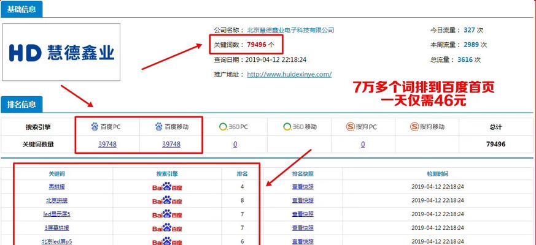This screenshot has height=245, width=536.
Task: Click the 本周流量 value 2989
Action: [x=472, y=45]
